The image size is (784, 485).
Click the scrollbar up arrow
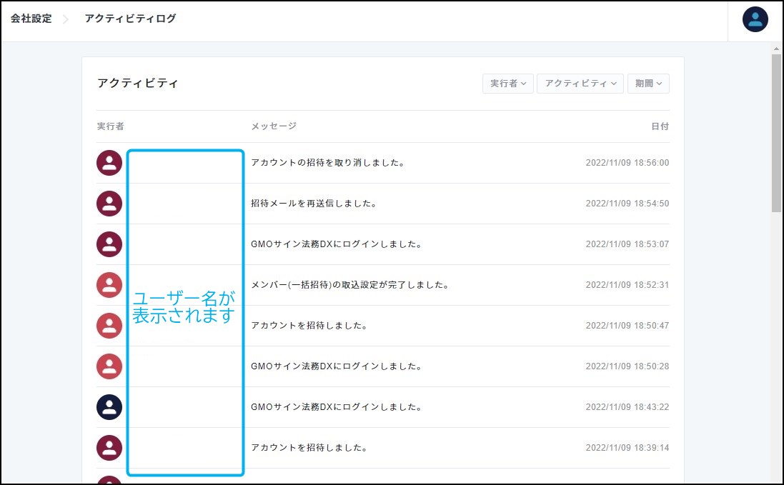point(776,49)
